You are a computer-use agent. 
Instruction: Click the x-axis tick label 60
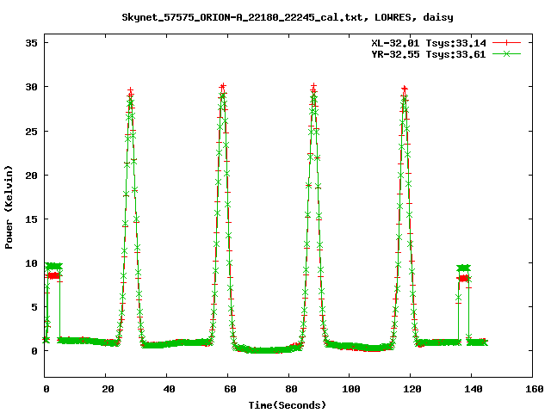pos(230,389)
